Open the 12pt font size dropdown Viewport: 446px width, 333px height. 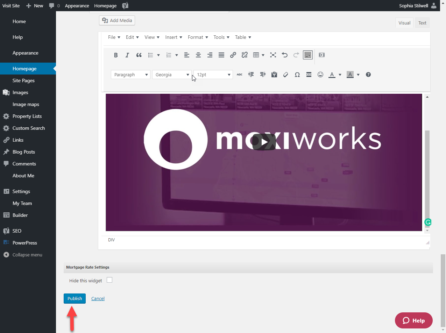[213, 75]
